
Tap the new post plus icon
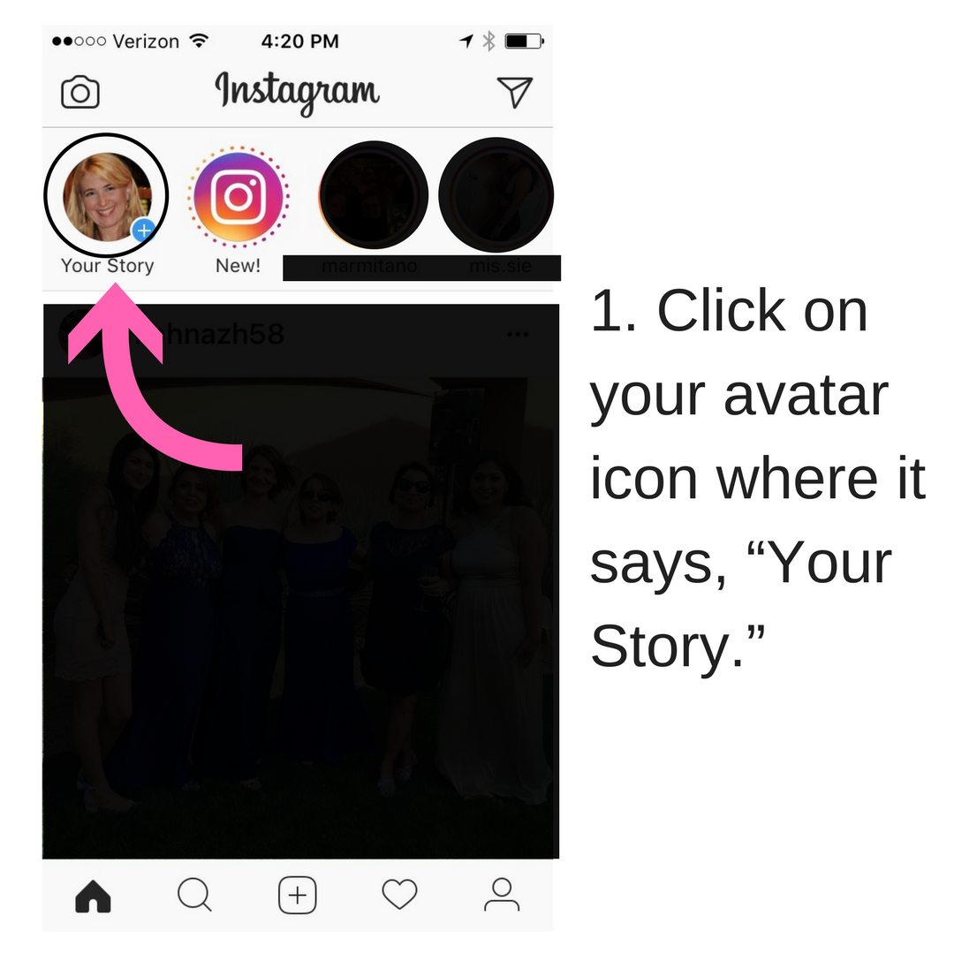coord(297,895)
